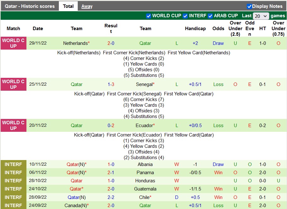Click the Chile team link
Screen dimensions: 287x209
click(144, 197)
